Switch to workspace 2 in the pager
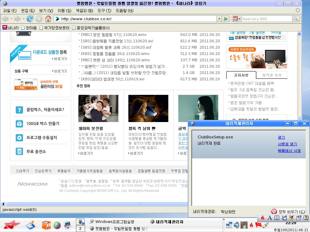 tap(80, 229)
